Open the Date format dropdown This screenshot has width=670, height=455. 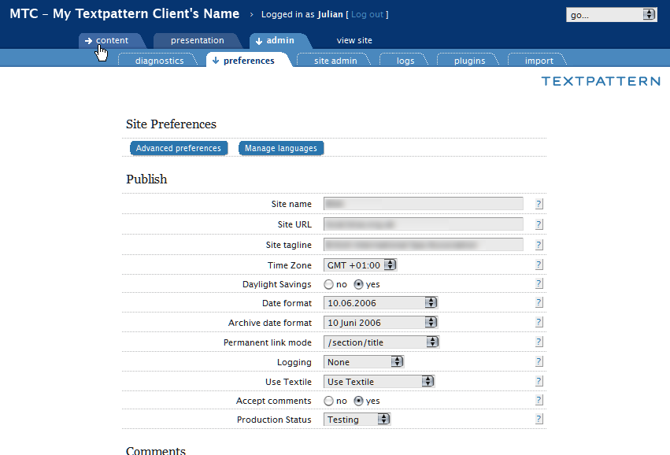tap(381, 303)
